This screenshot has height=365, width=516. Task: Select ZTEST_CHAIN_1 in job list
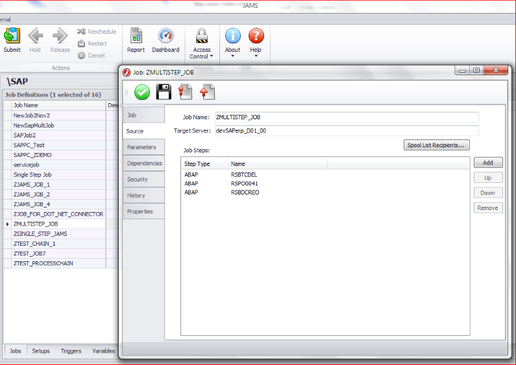[x=58, y=244]
